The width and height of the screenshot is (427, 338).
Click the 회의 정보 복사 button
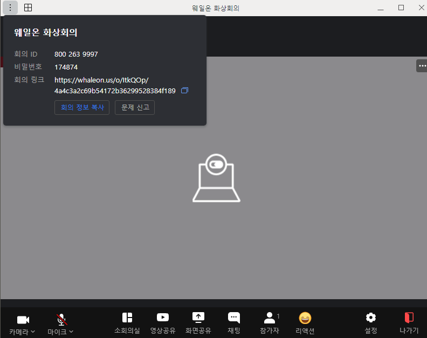(82, 107)
